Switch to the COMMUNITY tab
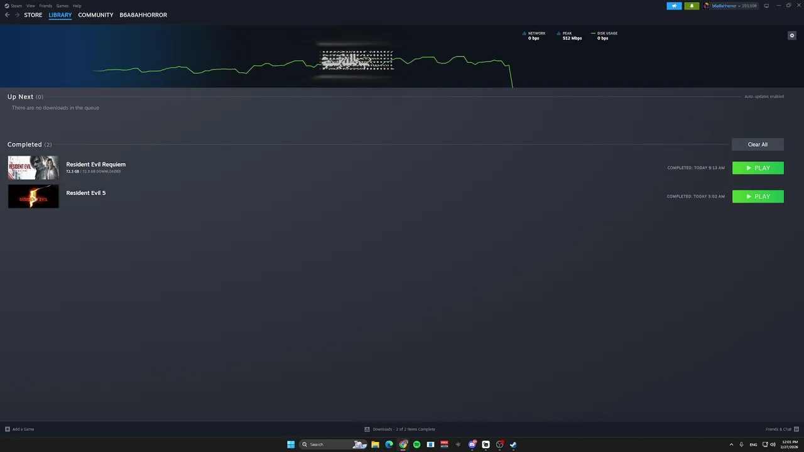This screenshot has height=452, width=804. (x=95, y=15)
